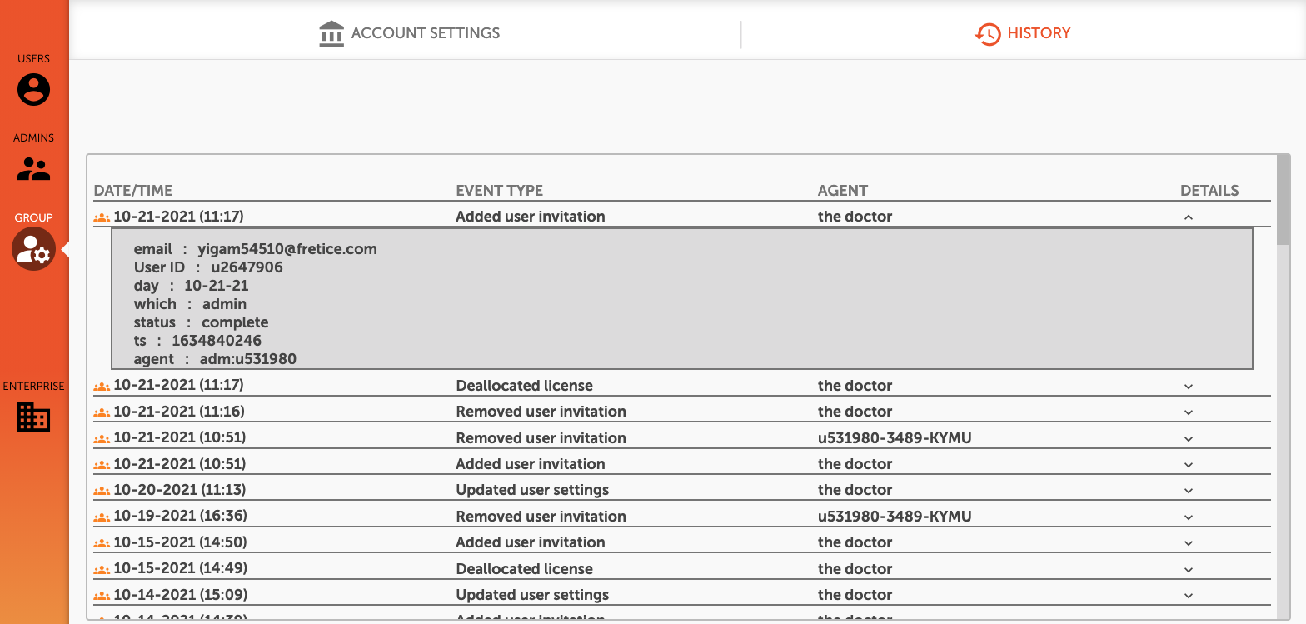Expand details for 10-19-2021 (16:36) event
This screenshot has width=1306, height=624.
(x=1189, y=517)
